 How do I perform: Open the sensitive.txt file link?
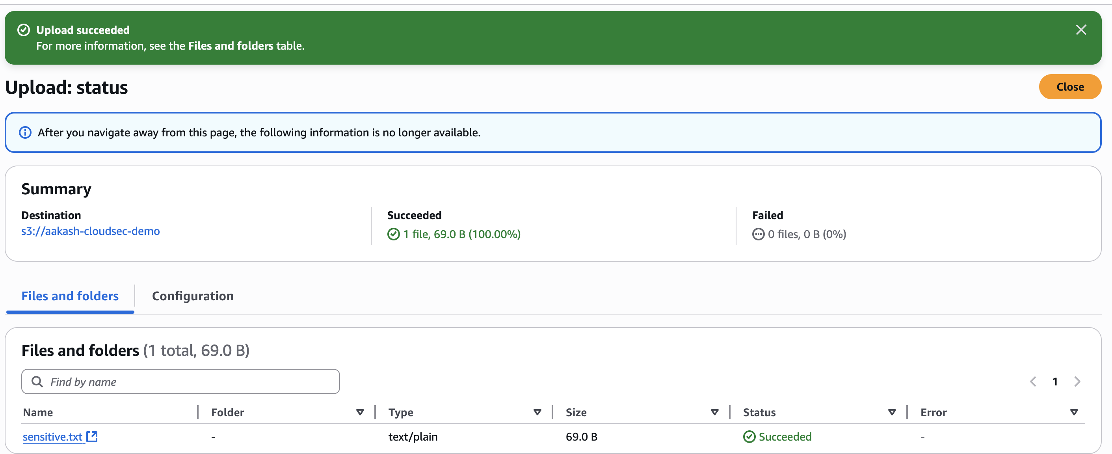tap(52, 437)
